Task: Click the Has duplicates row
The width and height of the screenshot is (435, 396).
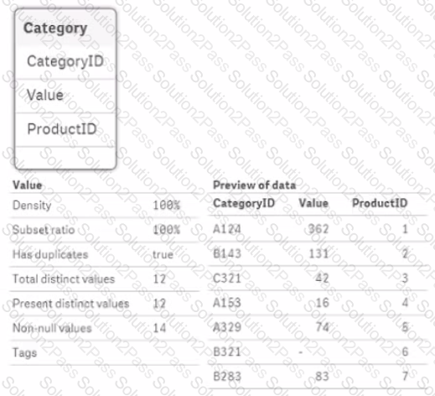Action: point(105,254)
